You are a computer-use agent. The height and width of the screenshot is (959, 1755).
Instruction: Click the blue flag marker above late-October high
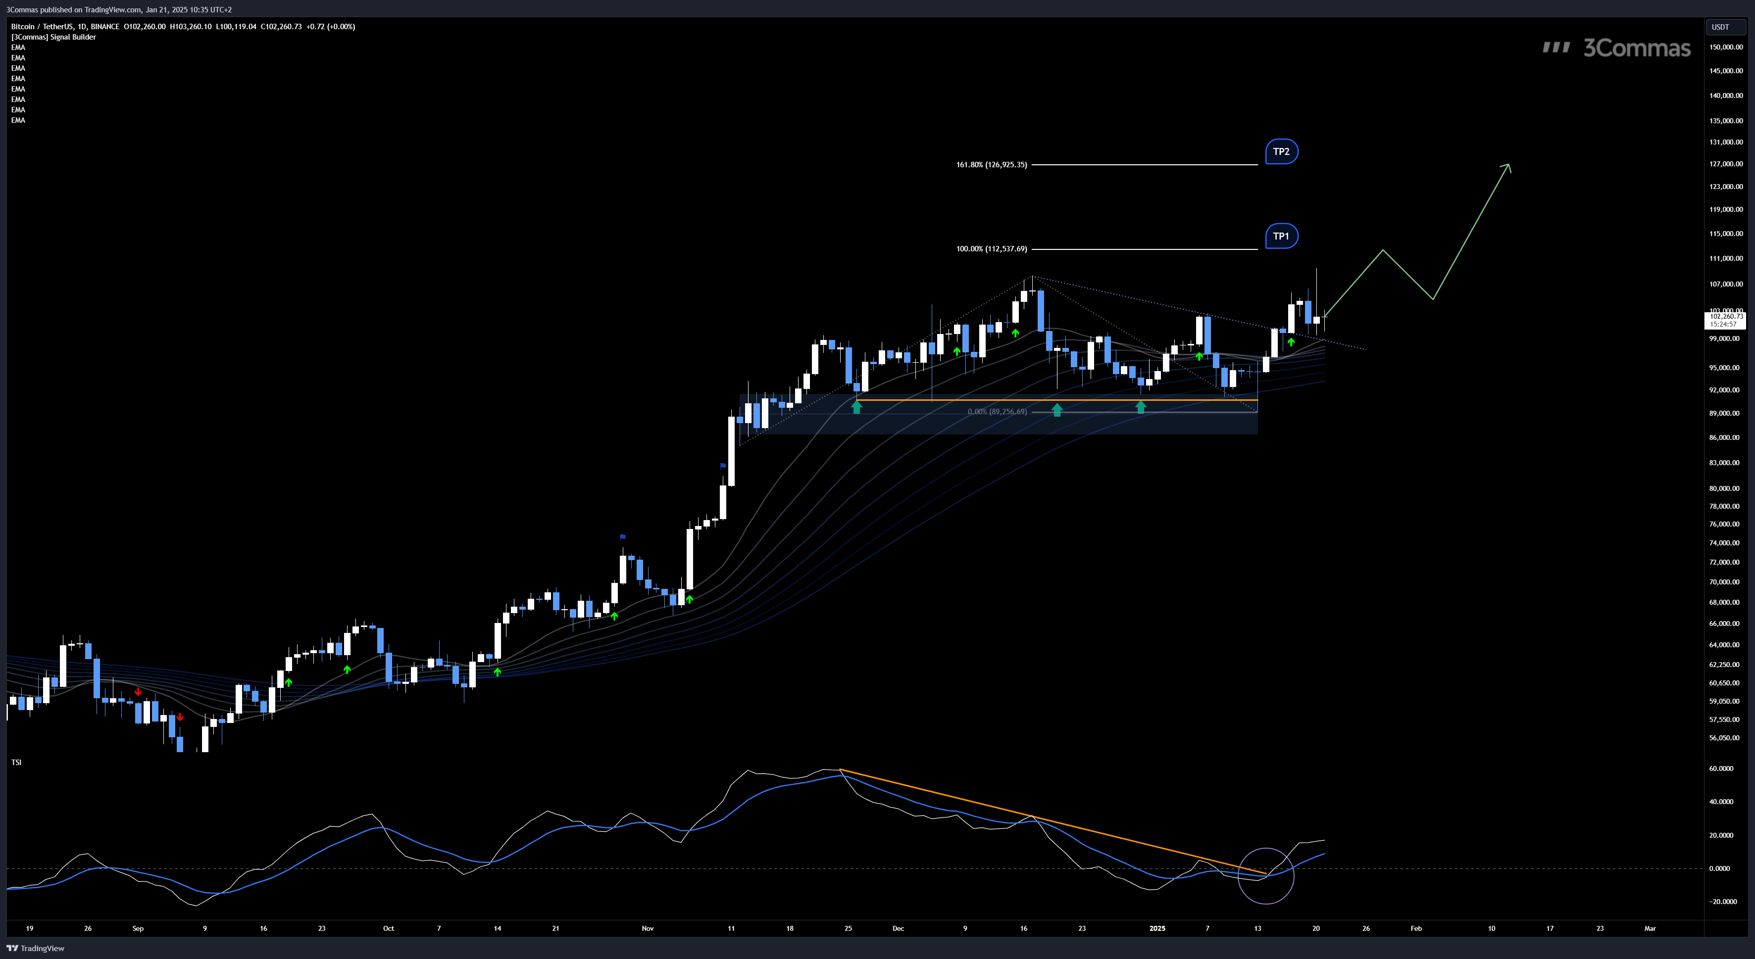623,537
